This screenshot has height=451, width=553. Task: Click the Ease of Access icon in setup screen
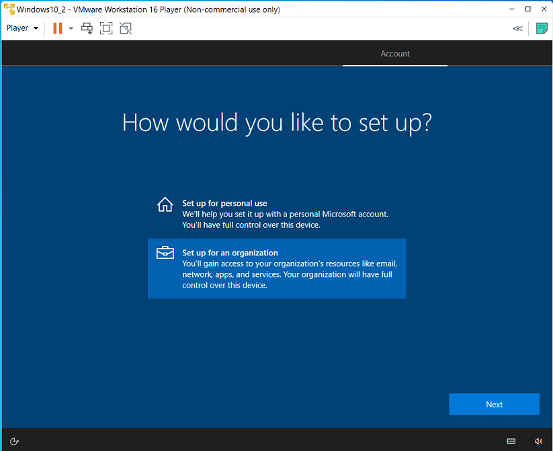(14, 442)
